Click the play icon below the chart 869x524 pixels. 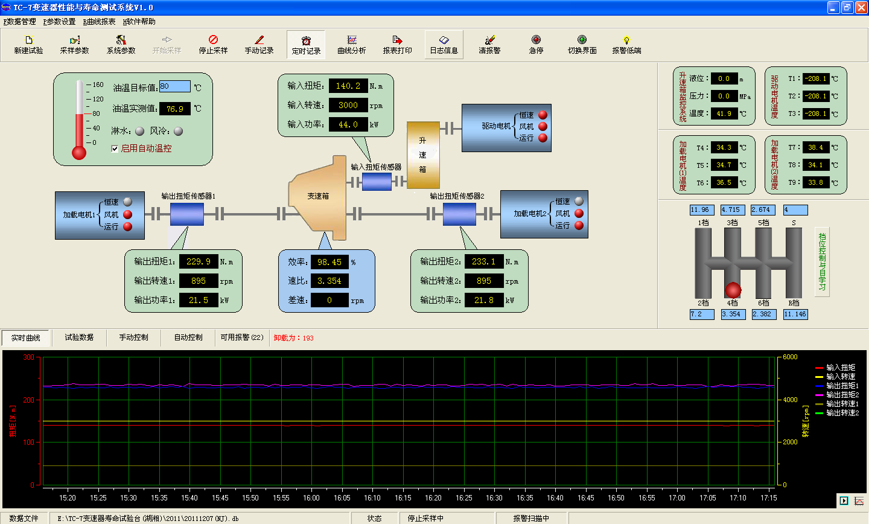[x=844, y=500]
